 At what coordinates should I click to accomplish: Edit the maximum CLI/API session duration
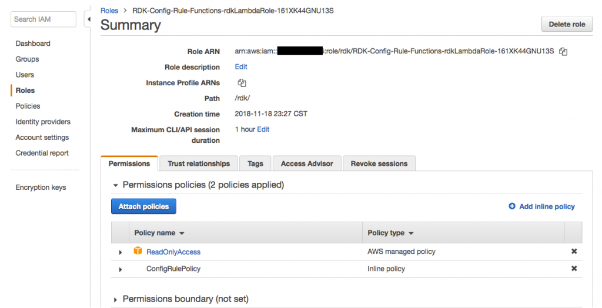[x=263, y=129]
